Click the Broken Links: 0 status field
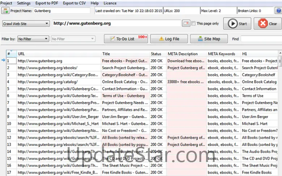282x176 pixels. click(x=255, y=11)
